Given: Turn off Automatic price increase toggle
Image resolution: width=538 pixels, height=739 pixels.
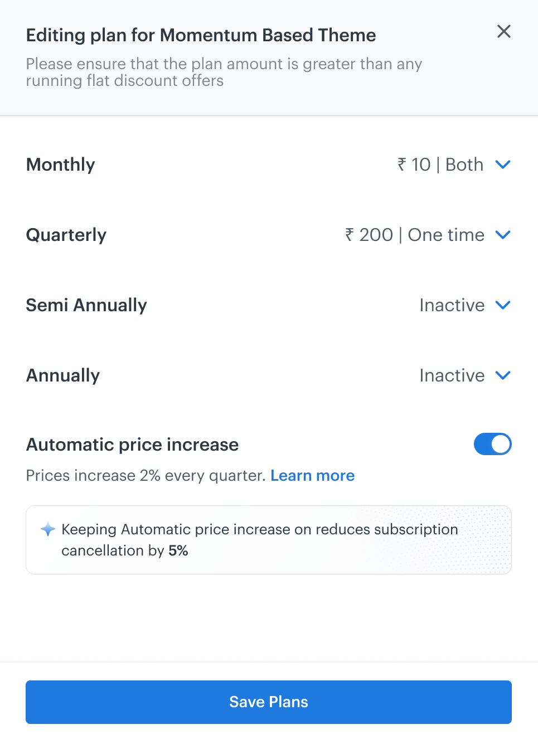Looking at the screenshot, I should click(492, 445).
